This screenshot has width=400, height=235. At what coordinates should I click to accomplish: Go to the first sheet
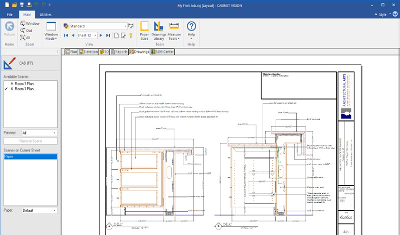pyautogui.click(x=66, y=35)
